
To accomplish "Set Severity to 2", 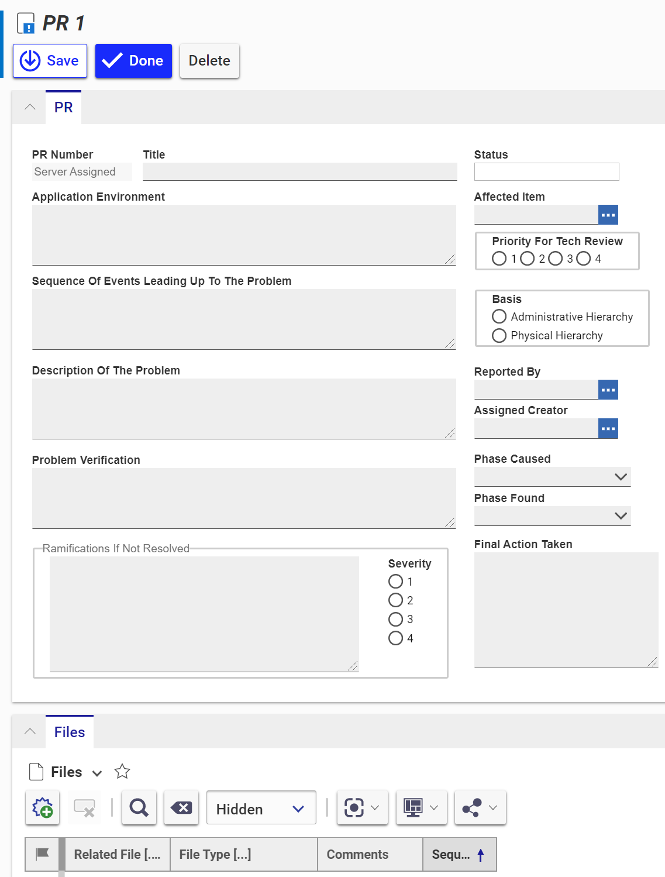I will click(395, 600).
